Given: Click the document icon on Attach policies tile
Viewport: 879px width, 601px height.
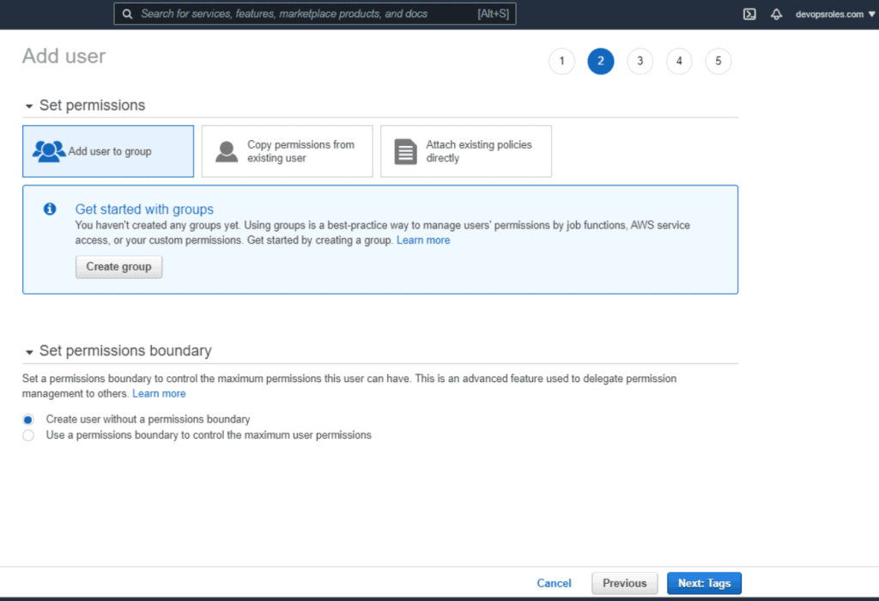Looking at the screenshot, I should tap(404, 150).
